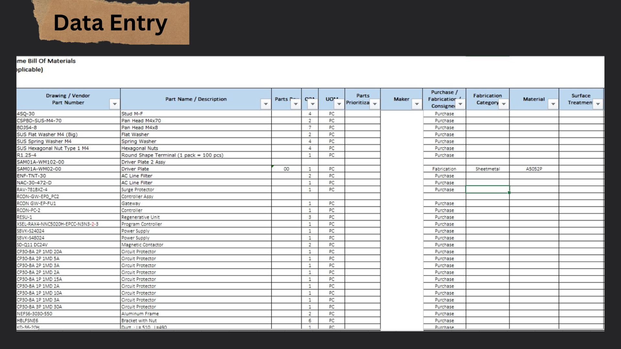The image size is (621, 349).
Task: Open the Drawing / Vendor Part Number filter dropdown
Action: [x=114, y=104]
